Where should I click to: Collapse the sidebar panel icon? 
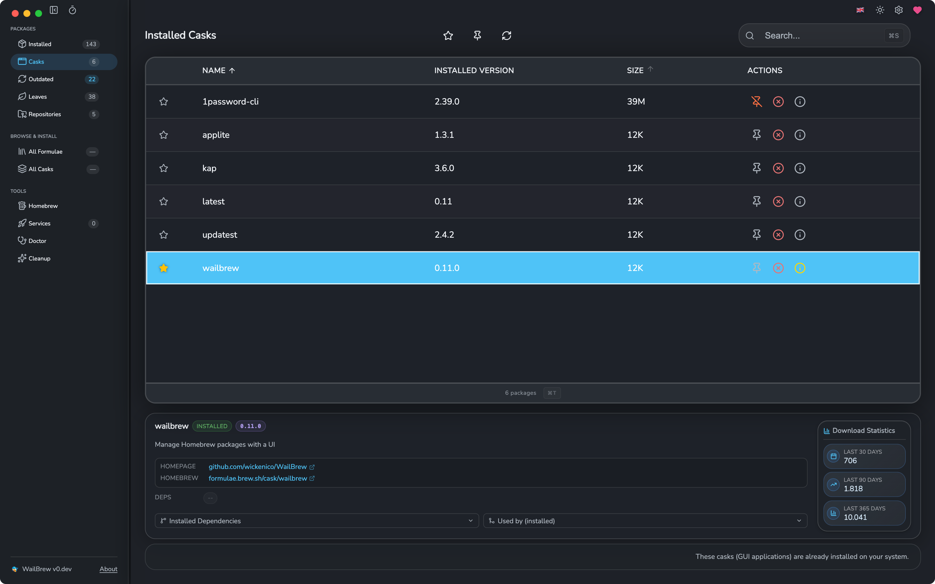coord(54,10)
